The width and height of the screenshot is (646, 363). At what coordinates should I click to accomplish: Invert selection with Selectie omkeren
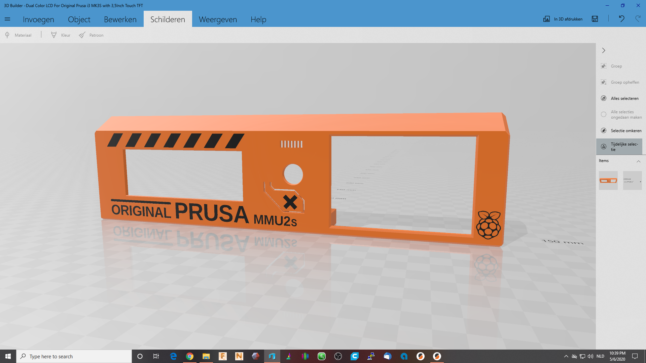626,130
